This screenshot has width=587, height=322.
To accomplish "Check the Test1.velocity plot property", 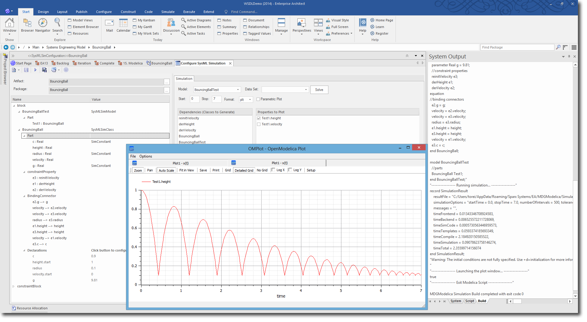I will 259,124.
